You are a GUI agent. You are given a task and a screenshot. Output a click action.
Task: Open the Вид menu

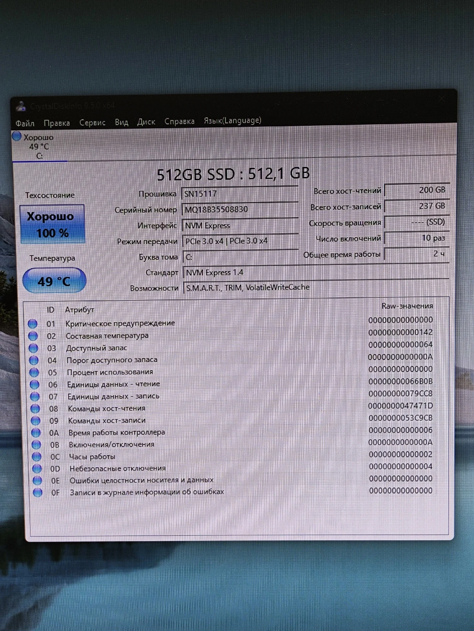(x=122, y=122)
